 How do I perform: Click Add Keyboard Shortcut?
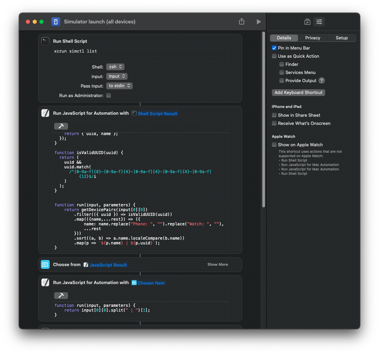click(298, 92)
